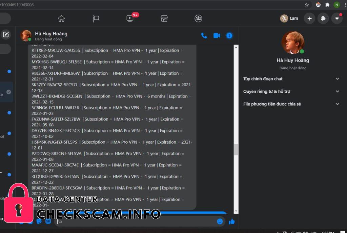Click message line 3WLZZT-BKMDGJ-5CC6EN
Image resolution: width=347 pixels, height=233 pixels.
pos(111,99)
